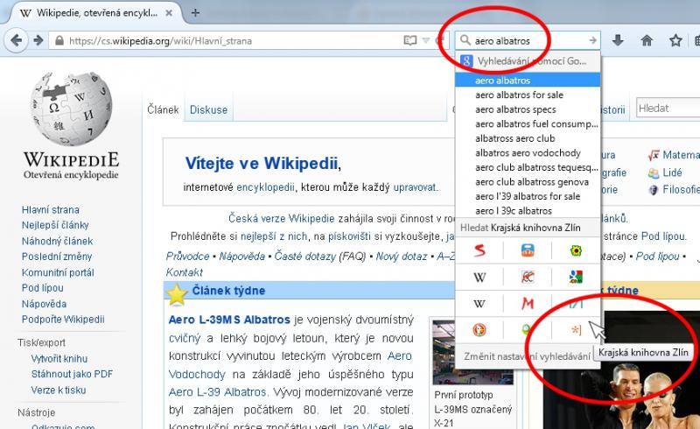Switch to the Diskuse tab
The width and height of the screenshot is (700, 429).
208,109
